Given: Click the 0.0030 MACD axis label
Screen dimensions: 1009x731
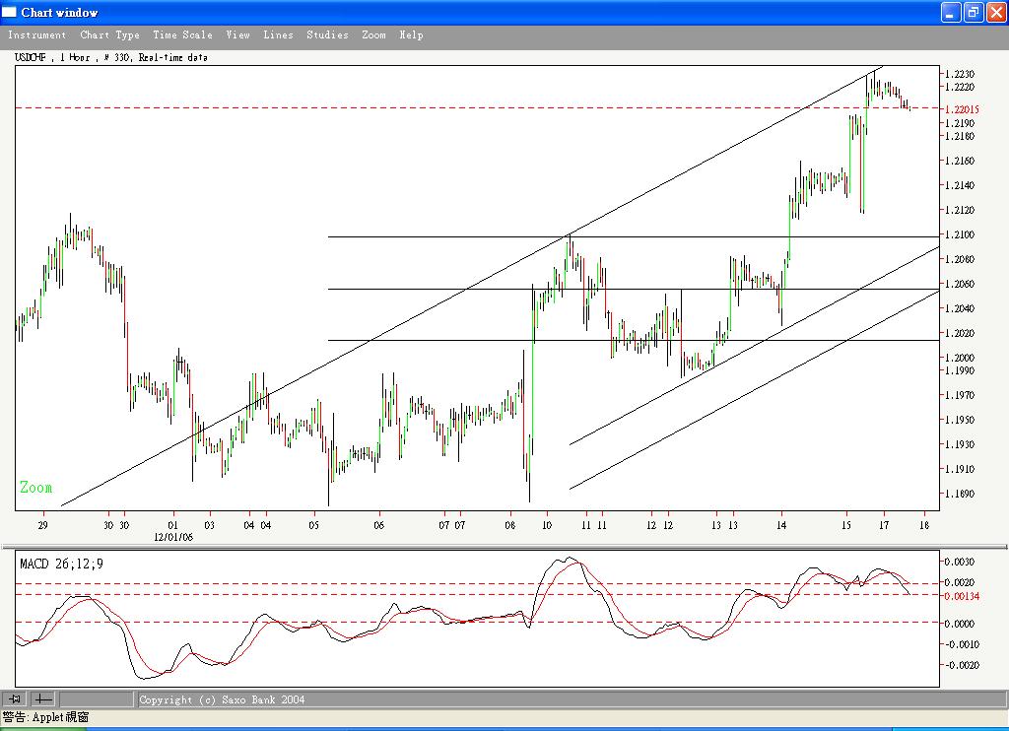Looking at the screenshot, I should tap(960, 562).
